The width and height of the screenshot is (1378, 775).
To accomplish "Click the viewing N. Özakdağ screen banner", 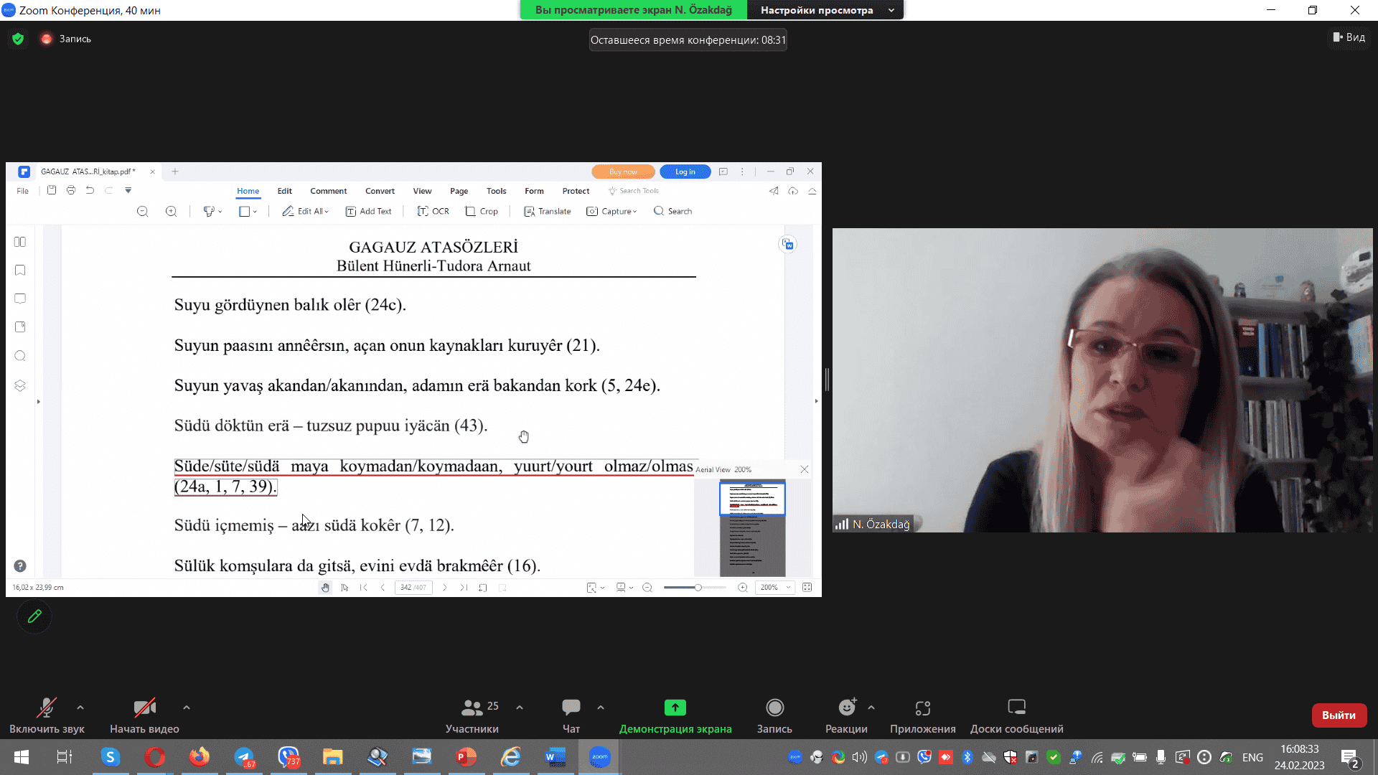I will (x=633, y=10).
